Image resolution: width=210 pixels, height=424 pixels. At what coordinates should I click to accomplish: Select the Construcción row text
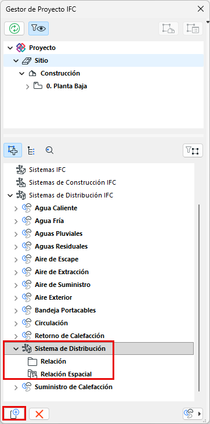coord(60,73)
